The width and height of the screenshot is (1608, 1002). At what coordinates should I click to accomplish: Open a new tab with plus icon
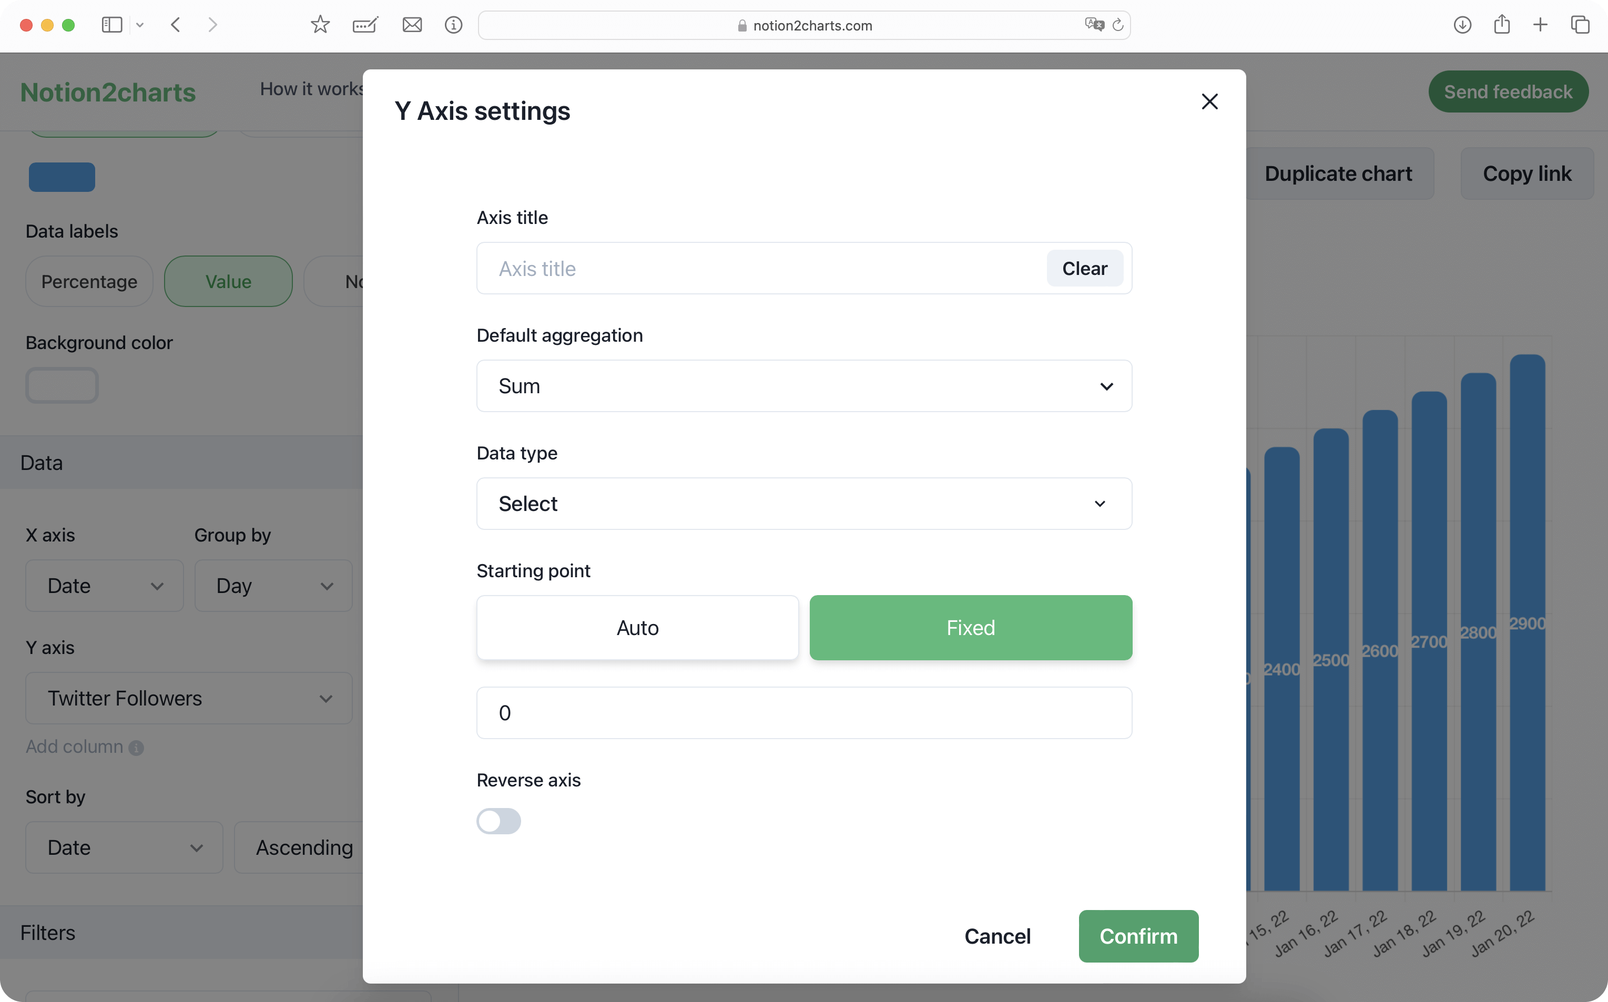pyautogui.click(x=1540, y=25)
